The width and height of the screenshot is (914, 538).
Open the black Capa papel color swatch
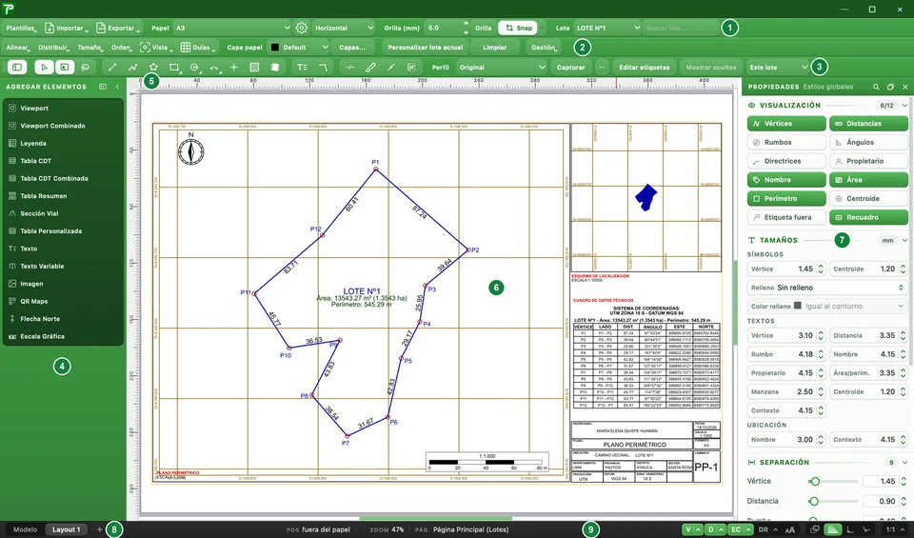[275, 48]
